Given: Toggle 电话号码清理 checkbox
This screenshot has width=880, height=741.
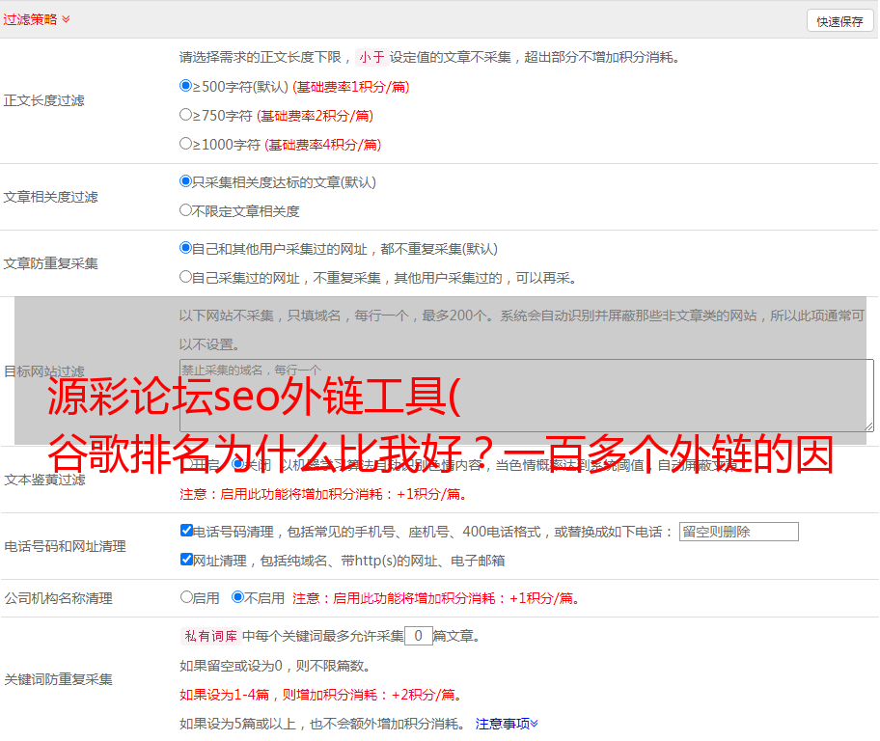Looking at the screenshot, I should (x=187, y=531).
